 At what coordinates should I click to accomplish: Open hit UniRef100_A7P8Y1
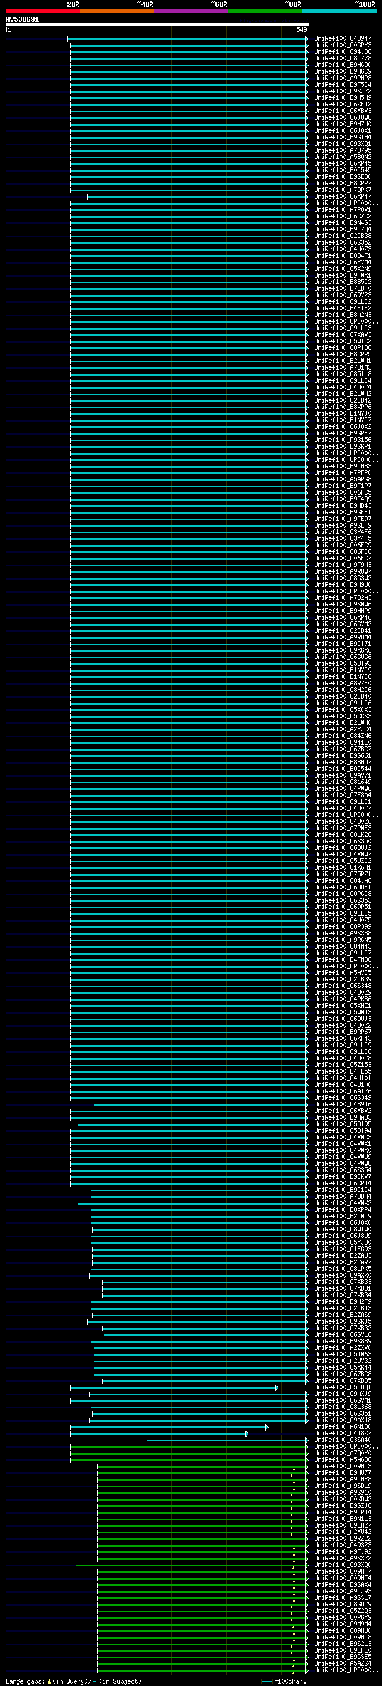pos(343,209)
